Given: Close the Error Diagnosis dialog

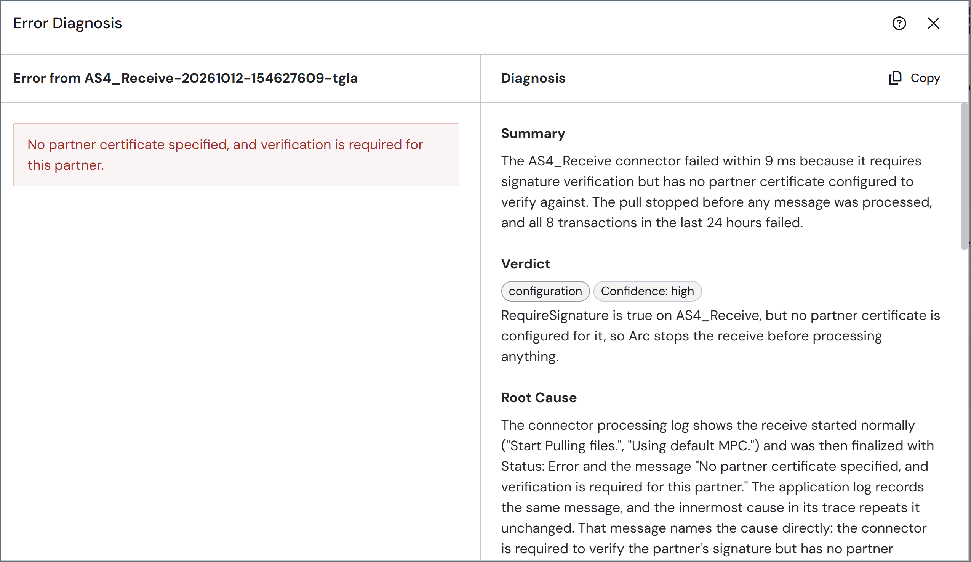Looking at the screenshot, I should pyautogui.click(x=933, y=24).
